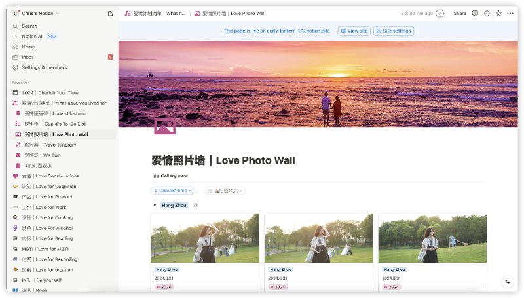
Task: Open the Chris's Notion workspace switcher
Action: 36,13
